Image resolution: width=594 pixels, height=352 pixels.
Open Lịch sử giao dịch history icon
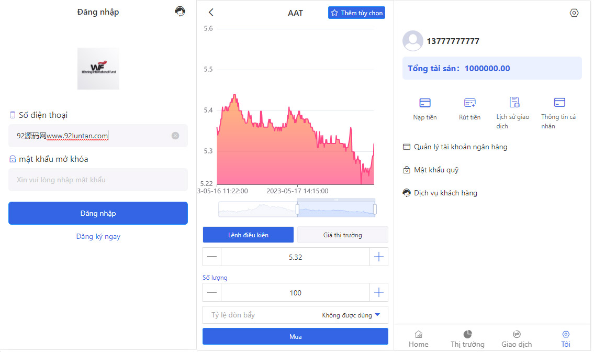[514, 103]
